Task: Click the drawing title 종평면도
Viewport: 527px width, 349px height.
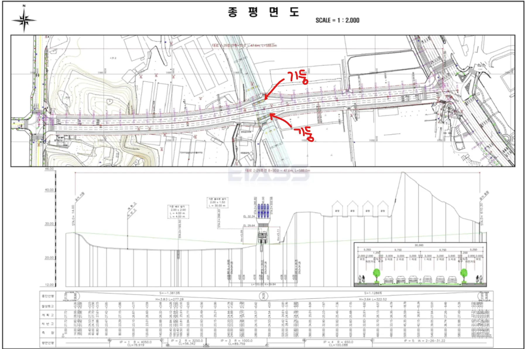Action: (263, 12)
